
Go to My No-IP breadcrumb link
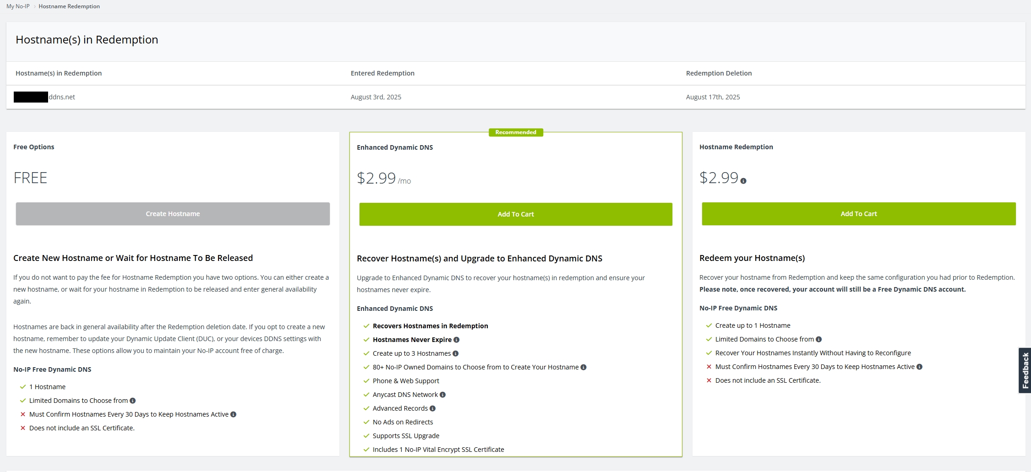[18, 6]
